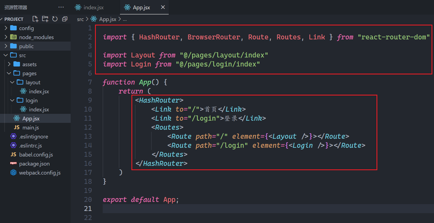Expand the node_modules folder chevron
The image size is (434, 223).
click(x=6, y=37)
